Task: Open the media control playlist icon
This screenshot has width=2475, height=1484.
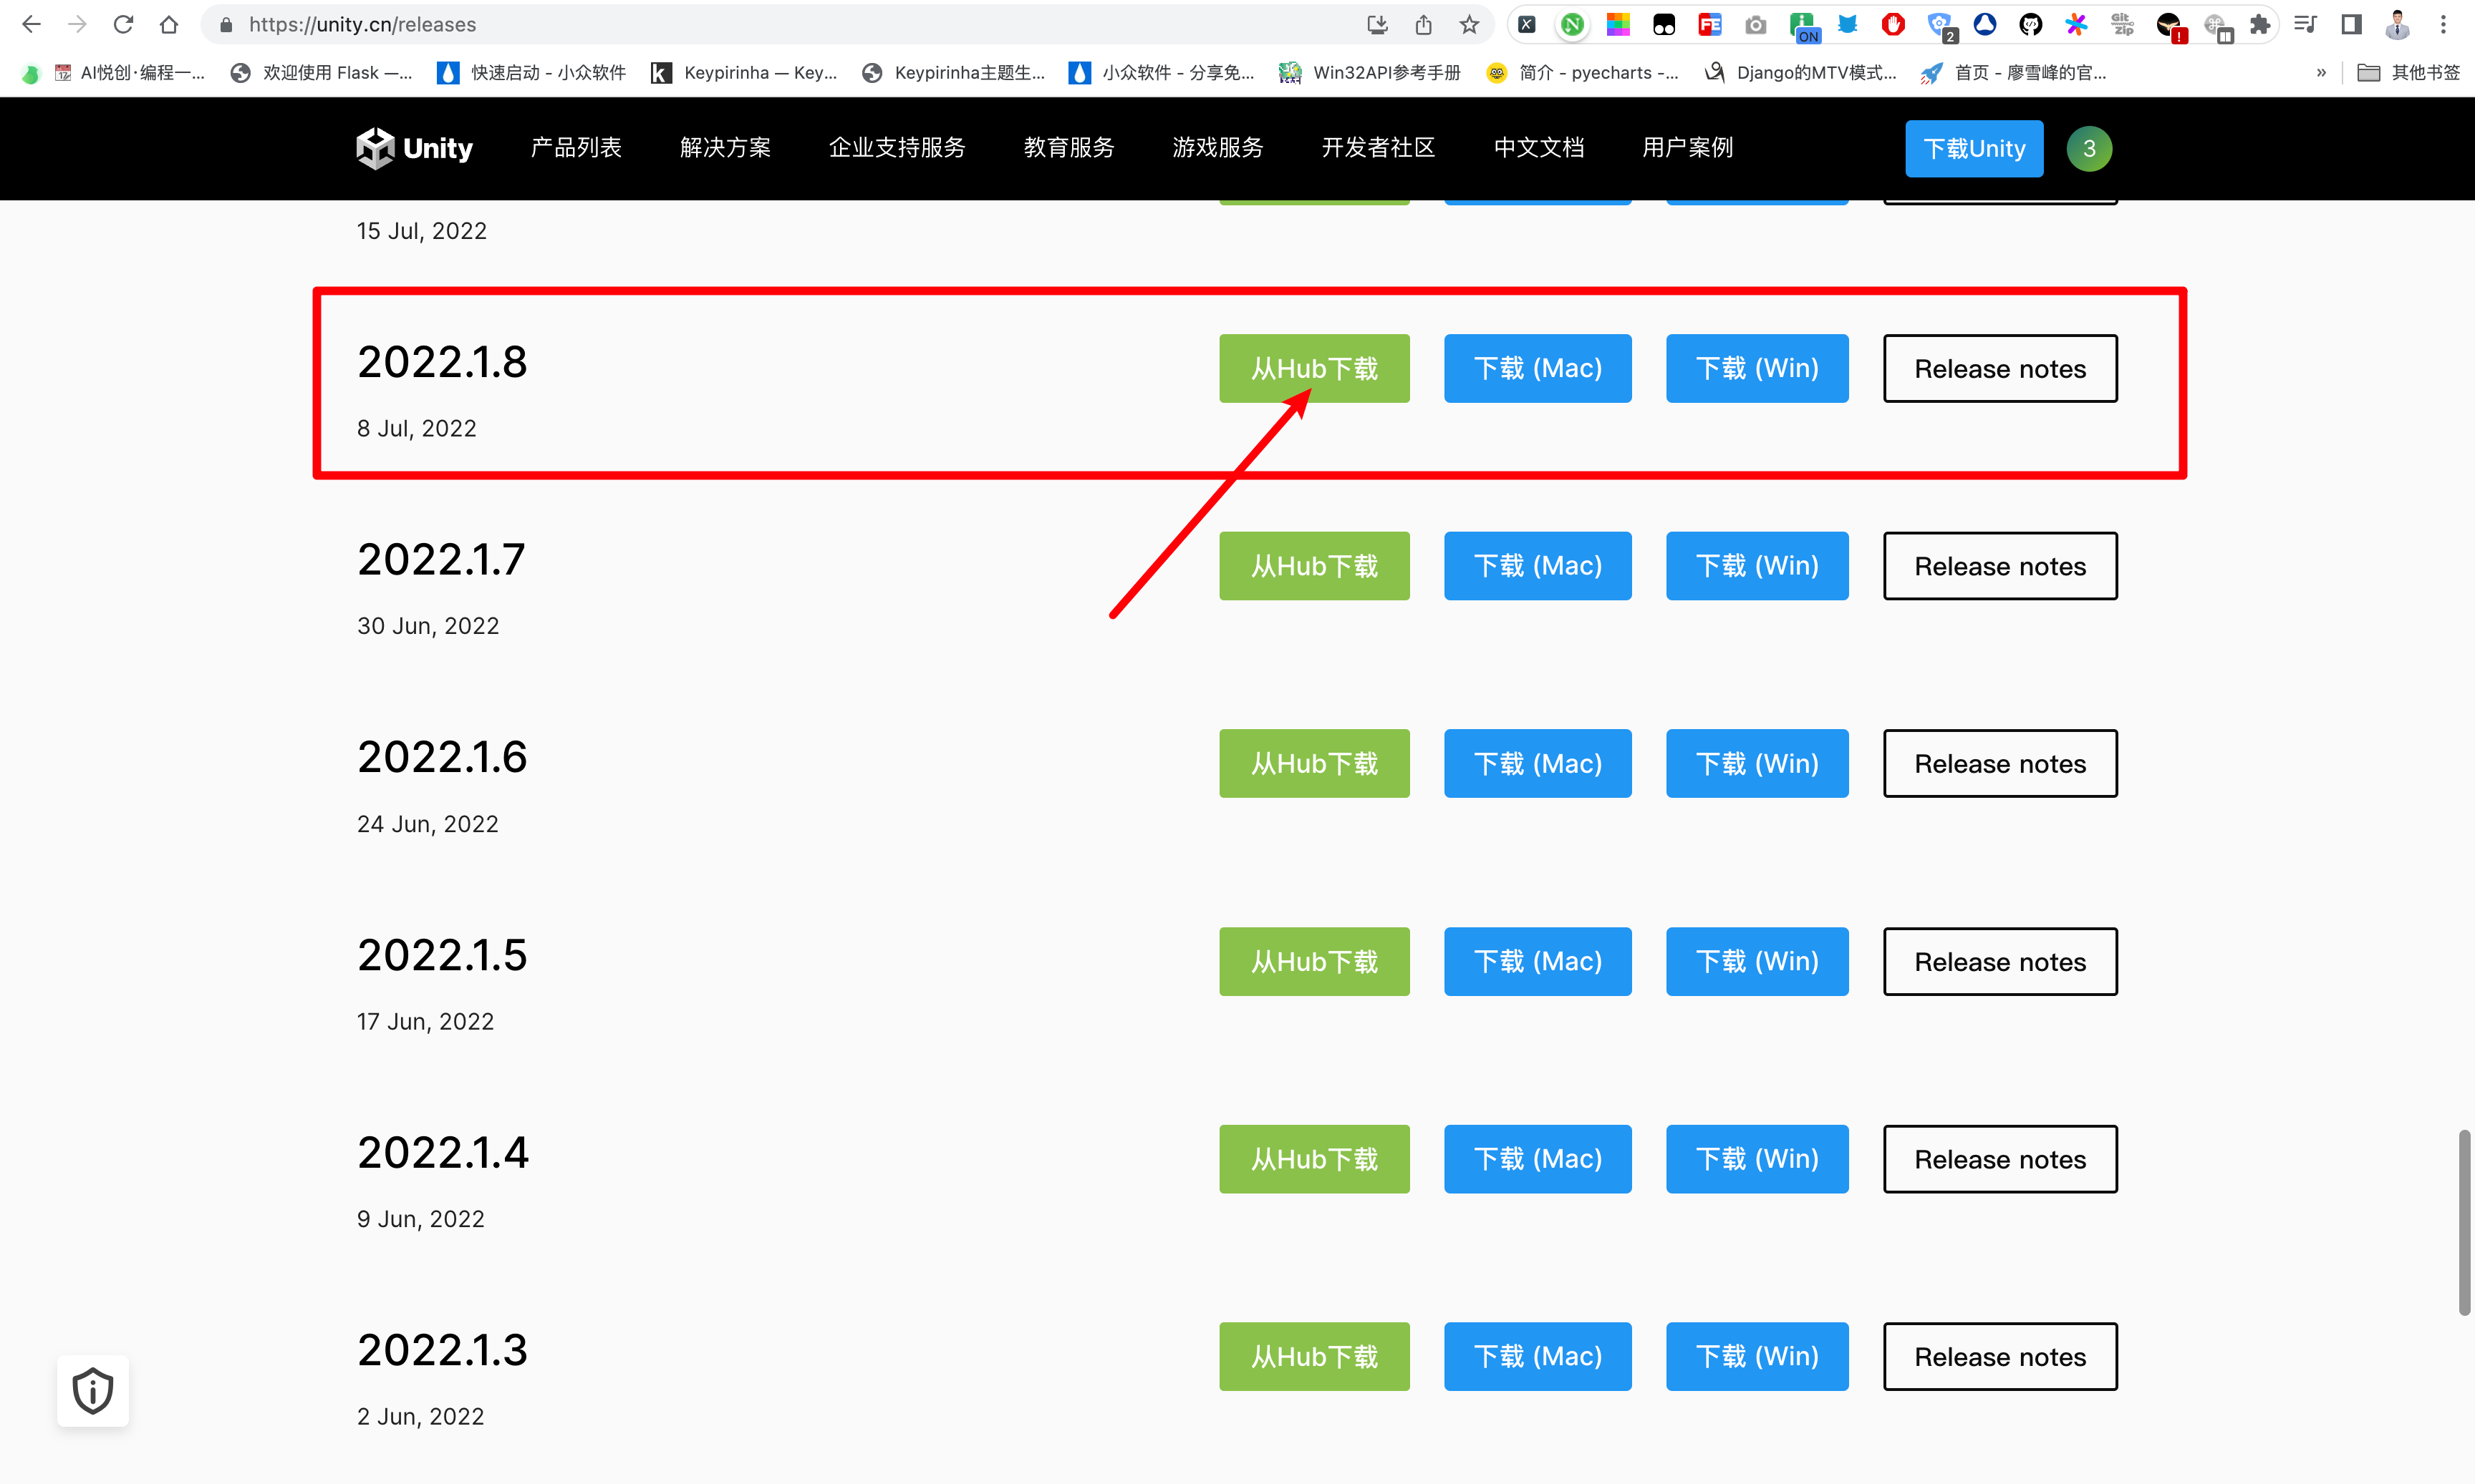Action: [2306, 25]
